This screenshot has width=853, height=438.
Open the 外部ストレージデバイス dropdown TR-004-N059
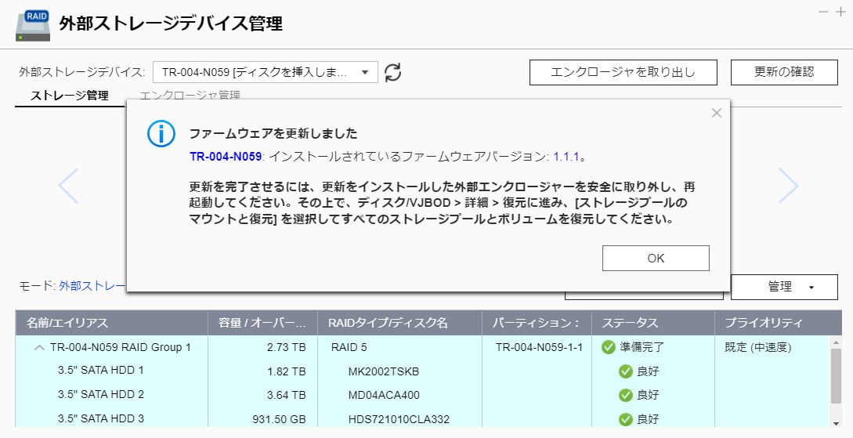[x=266, y=72]
